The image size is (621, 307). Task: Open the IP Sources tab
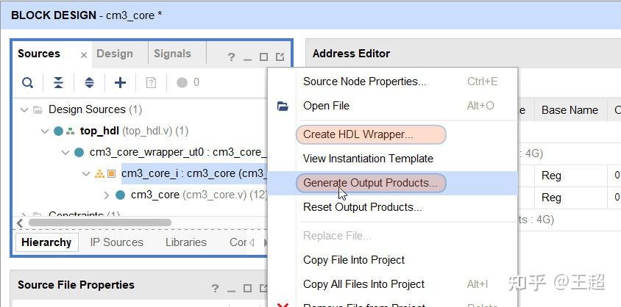[116, 242]
